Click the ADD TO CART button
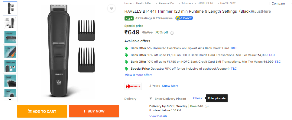The height and width of the screenshot is (120, 292). [x=42, y=111]
